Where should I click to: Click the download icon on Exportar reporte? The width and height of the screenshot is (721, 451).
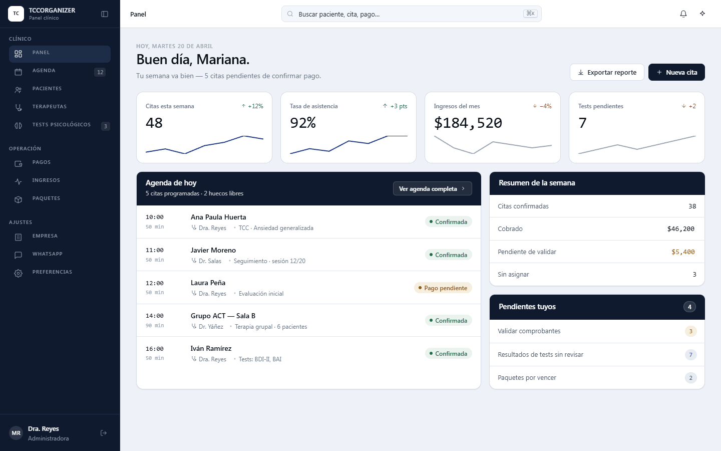(581, 73)
